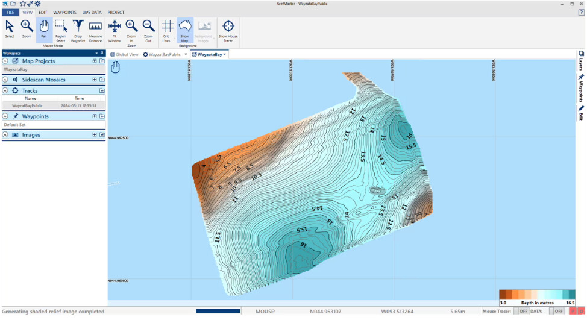Screen dimensions: 587x320
Task: Open the Edit side panel on right
Action: tap(581, 113)
